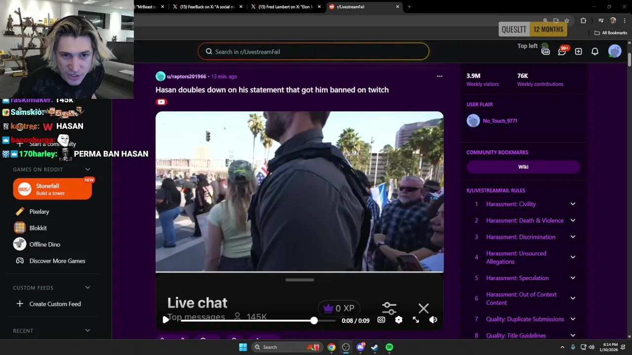
Task: Close the r/LivestreamFail tab
Action: click(x=397, y=7)
